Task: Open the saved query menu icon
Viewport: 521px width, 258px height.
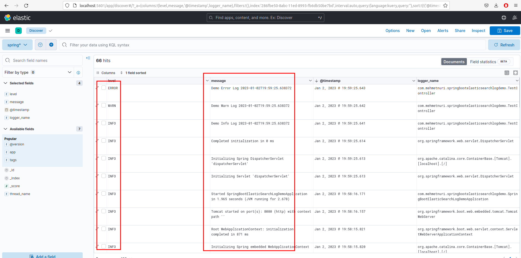Action: [x=40, y=45]
